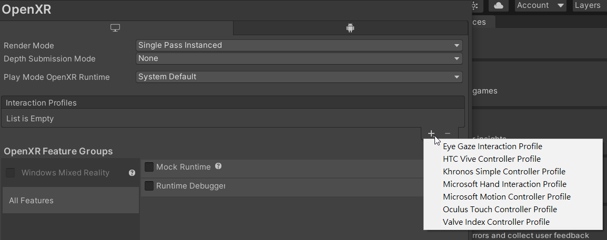Choose Microsoft Hand Interaction Profile
Image resolution: width=607 pixels, height=240 pixels.
[513, 184]
